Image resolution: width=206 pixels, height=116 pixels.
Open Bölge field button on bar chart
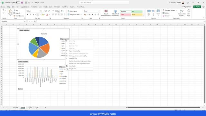pos(62,67)
